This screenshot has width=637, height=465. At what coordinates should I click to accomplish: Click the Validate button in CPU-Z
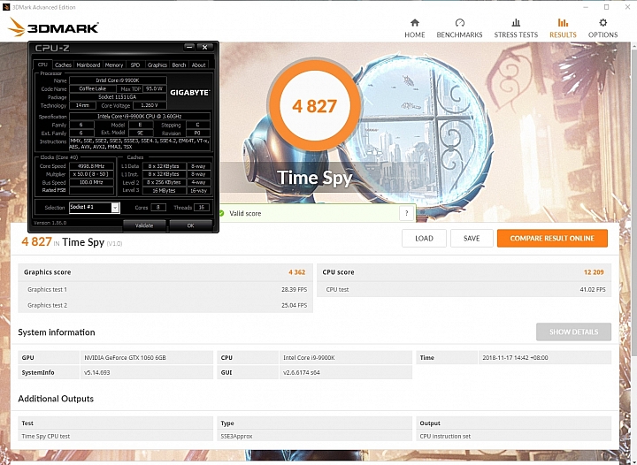(x=144, y=225)
